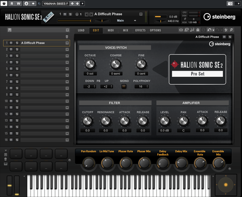Mute slot 3 in the slot rack
Viewport: 242px width, 197px height.
[x=11, y=56]
